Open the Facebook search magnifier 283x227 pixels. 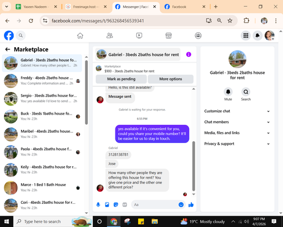tap(21, 35)
